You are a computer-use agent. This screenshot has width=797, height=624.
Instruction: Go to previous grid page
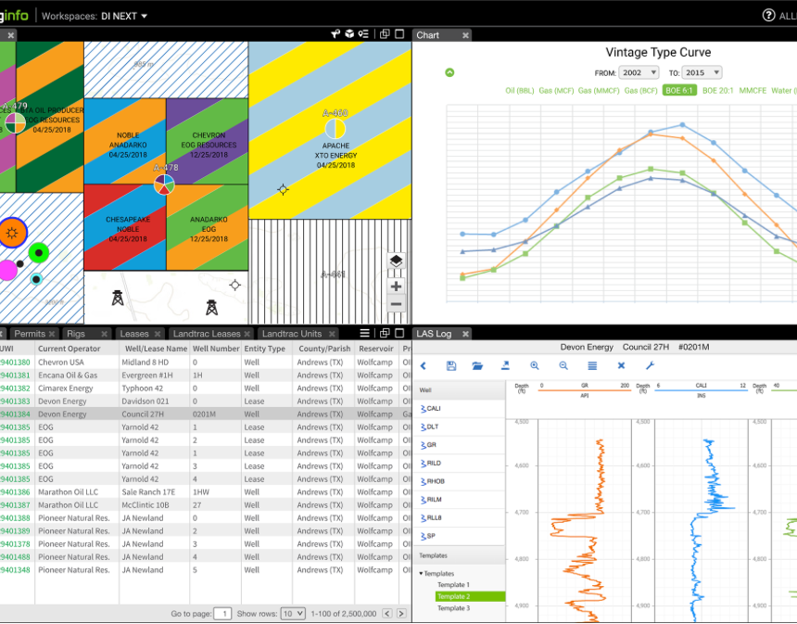(386, 613)
